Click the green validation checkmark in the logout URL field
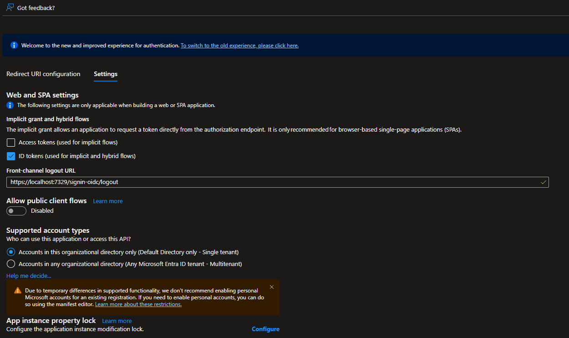The height and width of the screenshot is (338, 569). pyautogui.click(x=543, y=182)
